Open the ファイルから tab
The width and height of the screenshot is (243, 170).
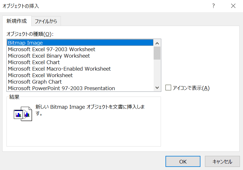coord(46,21)
